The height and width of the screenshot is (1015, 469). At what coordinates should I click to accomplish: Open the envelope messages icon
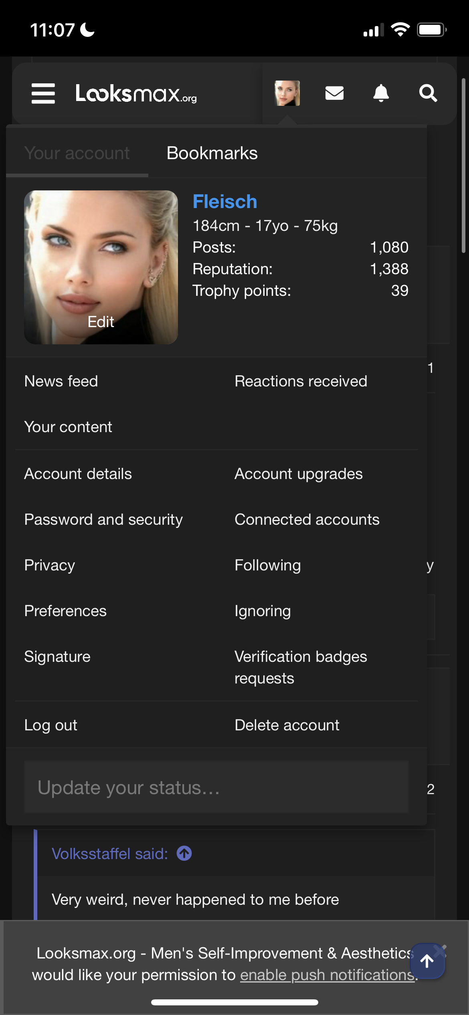pos(334,93)
